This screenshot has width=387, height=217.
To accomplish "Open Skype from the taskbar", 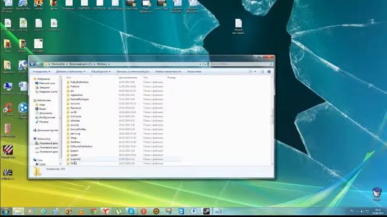I will point(131,211).
